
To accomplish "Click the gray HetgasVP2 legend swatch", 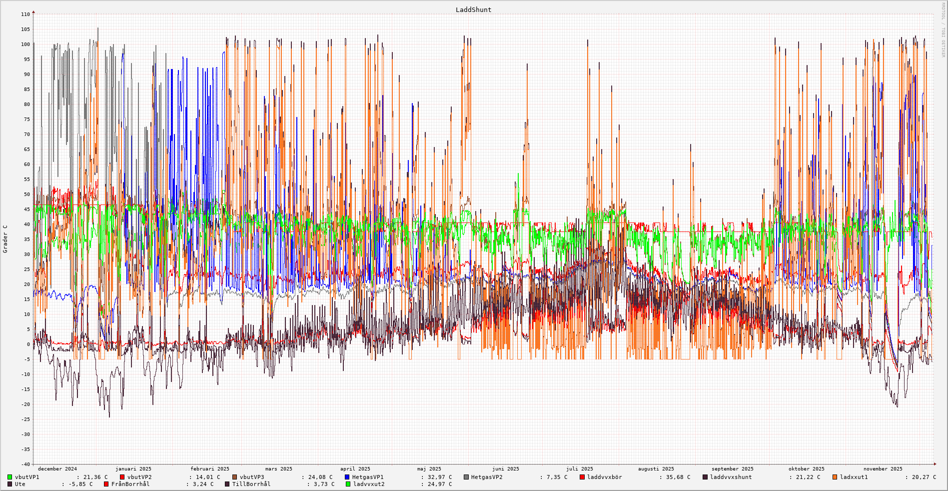I will tap(466, 477).
